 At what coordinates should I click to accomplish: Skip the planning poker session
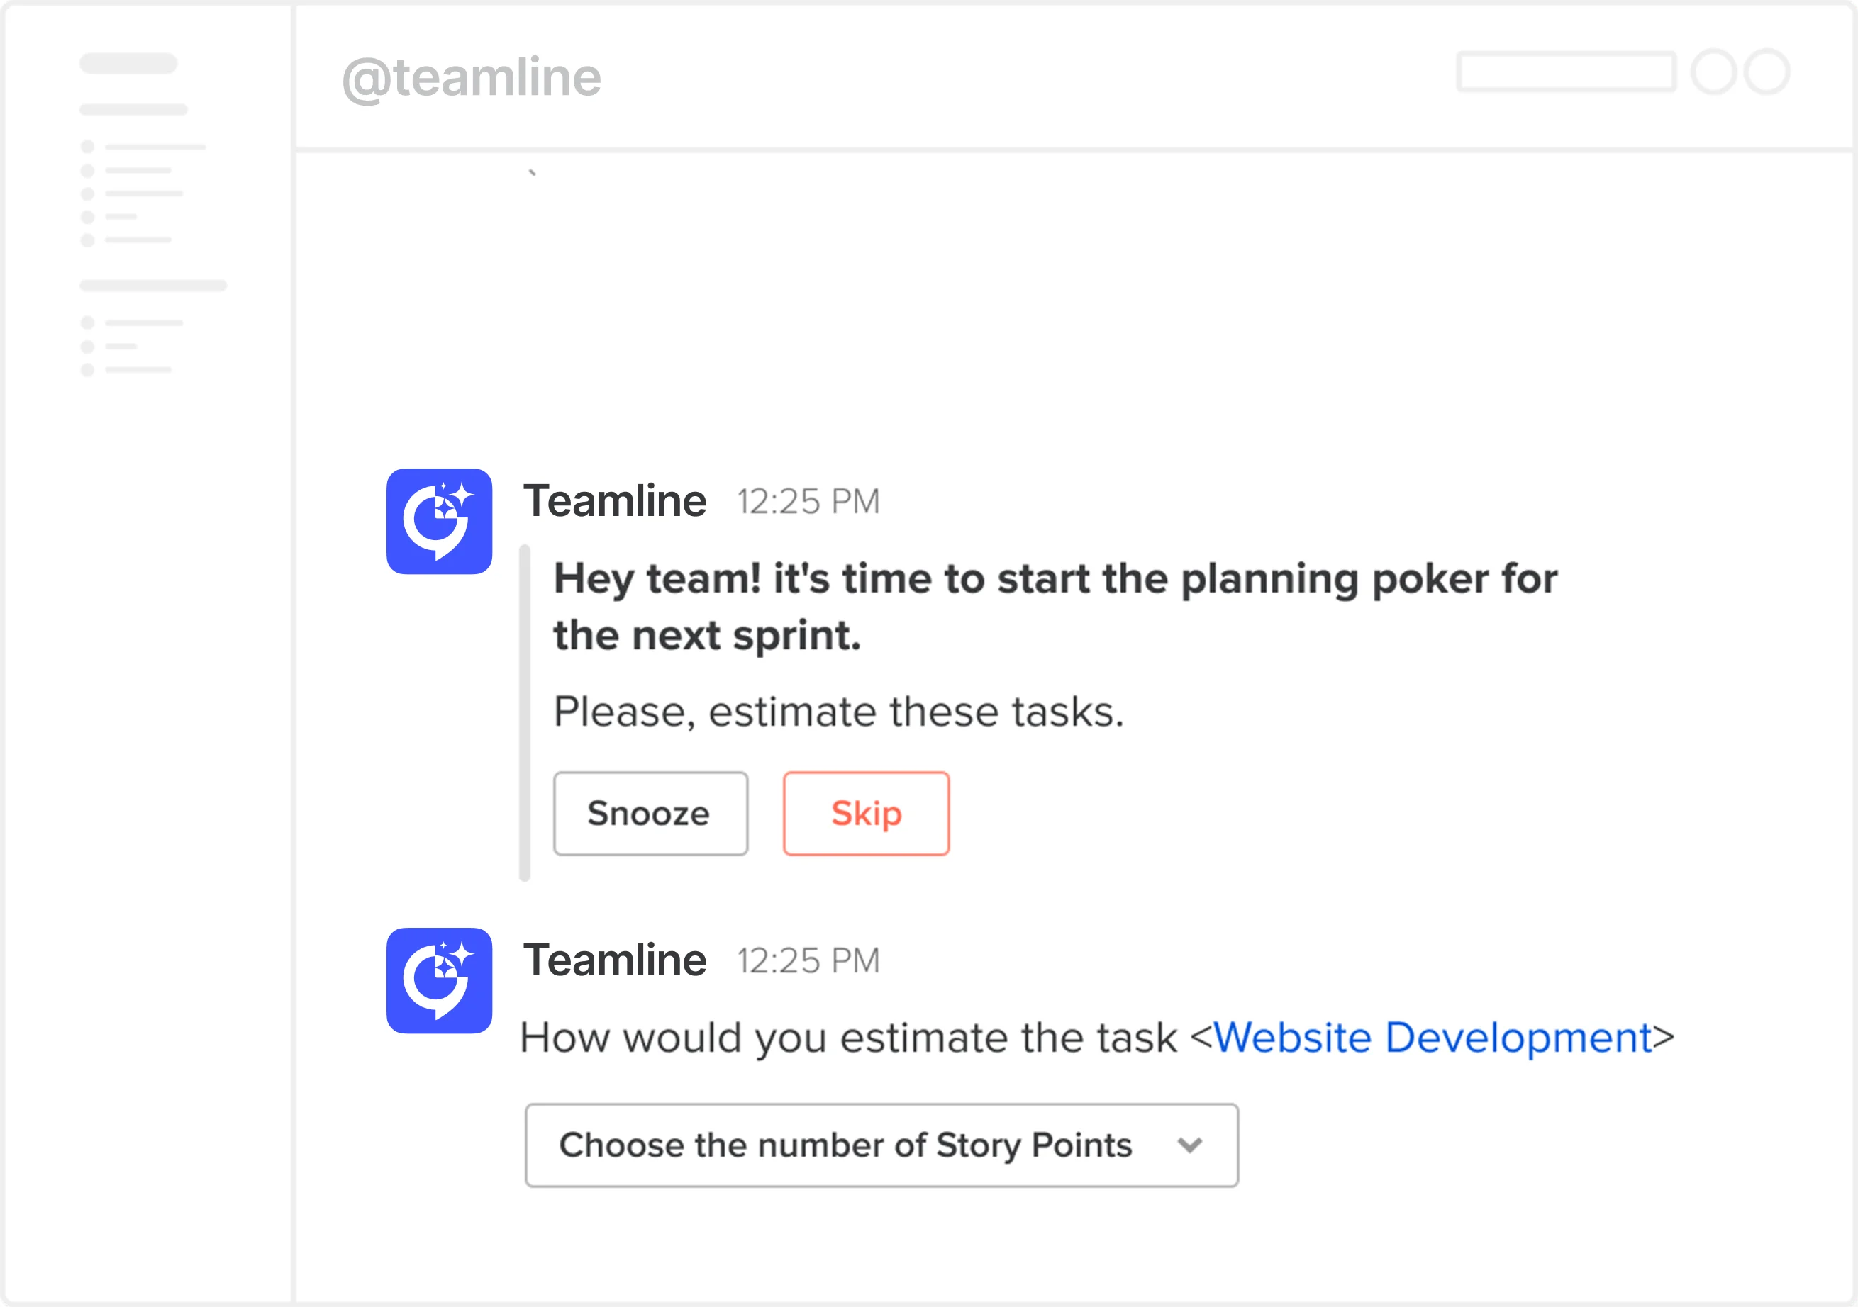click(x=865, y=813)
